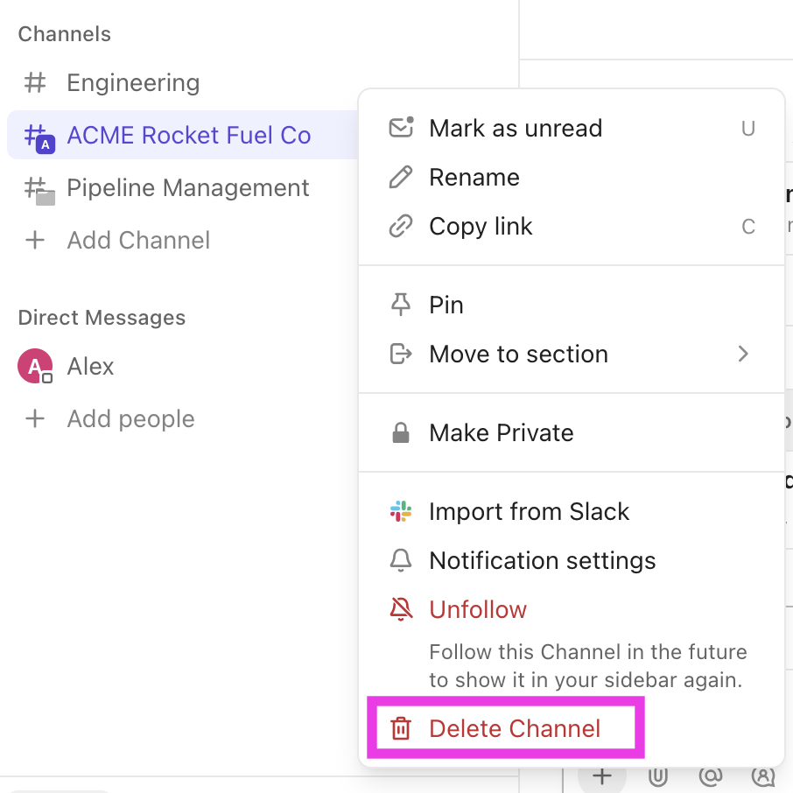This screenshot has width=793, height=793.
Task: Expand the Move to section submenu arrow
Action: (743, 354)
